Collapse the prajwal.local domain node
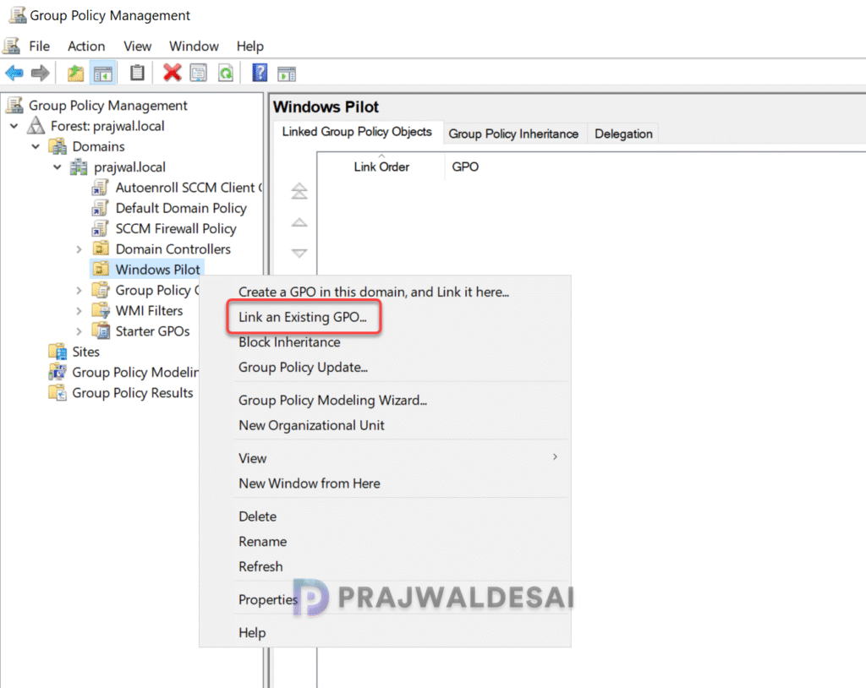Image resolution: width=866 pixels, height=688 pixels. [x=57, y=167]
